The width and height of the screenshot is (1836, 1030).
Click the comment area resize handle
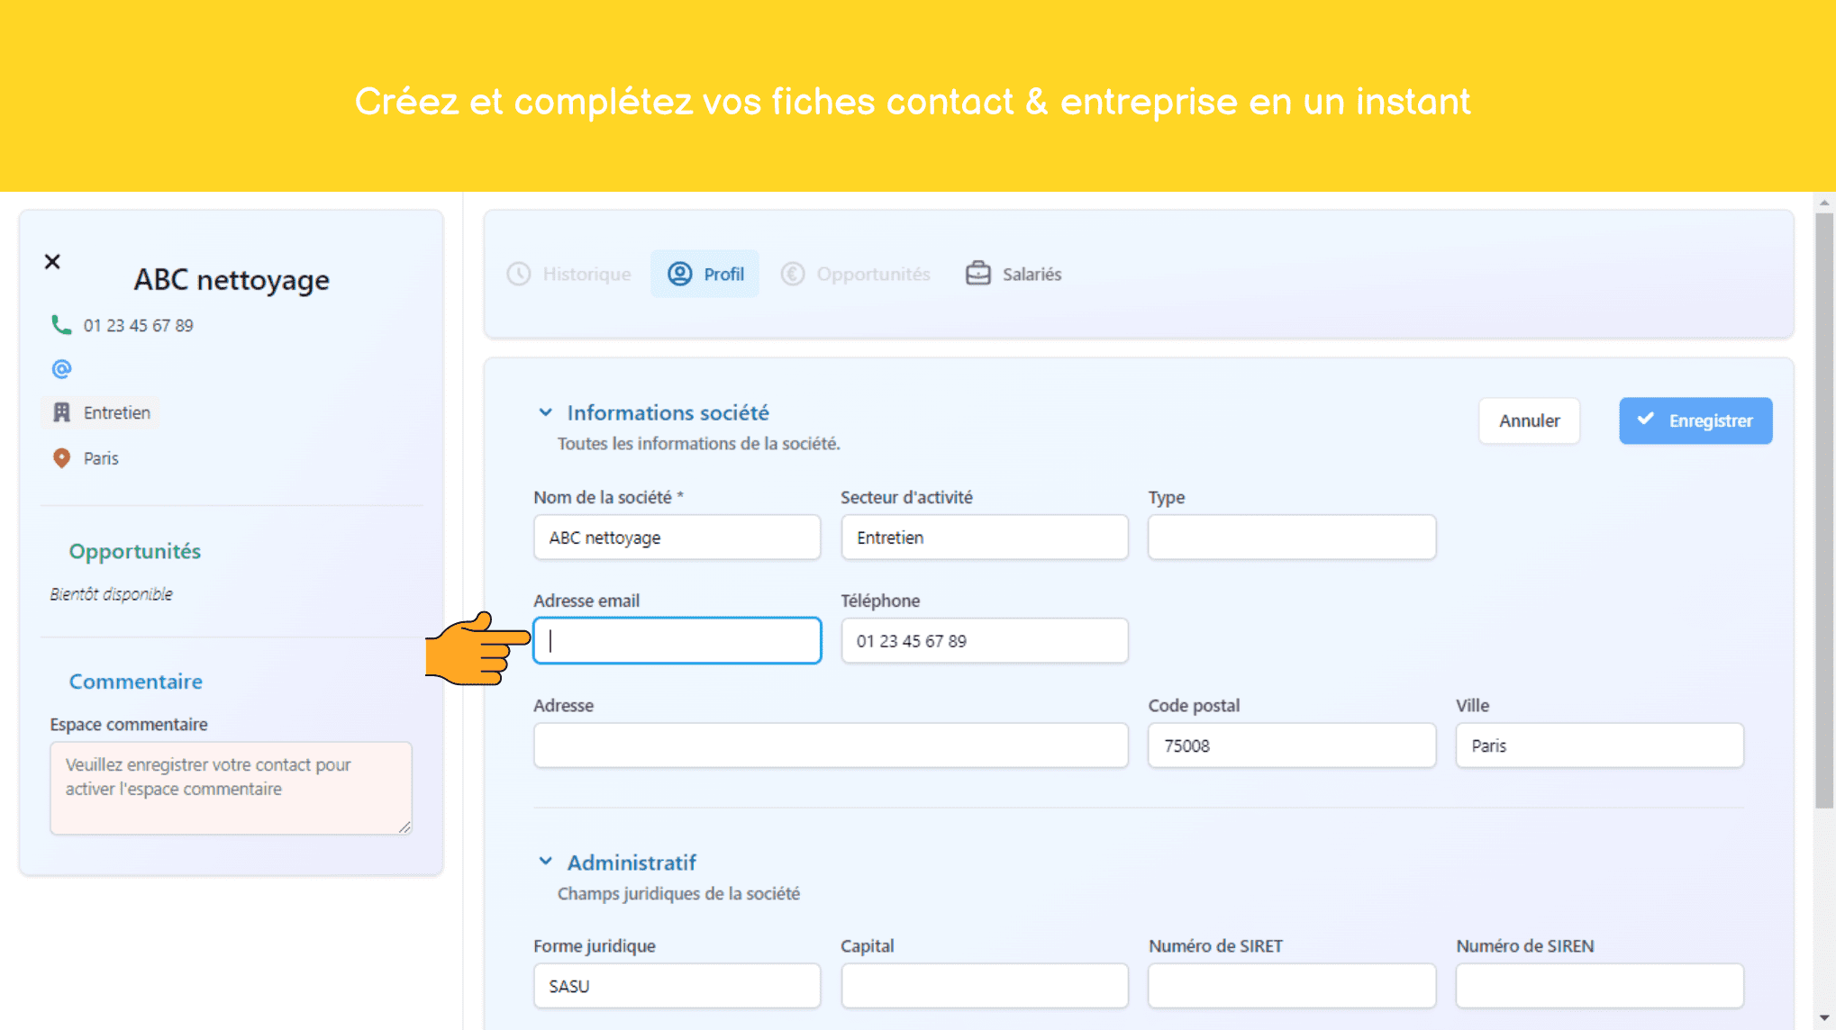404,827
